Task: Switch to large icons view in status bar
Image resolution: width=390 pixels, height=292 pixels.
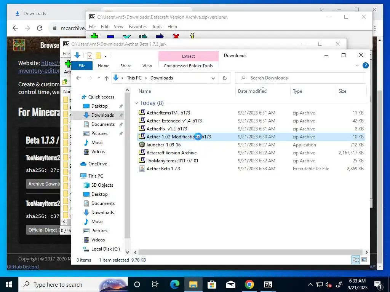Action: click(364, 260)
